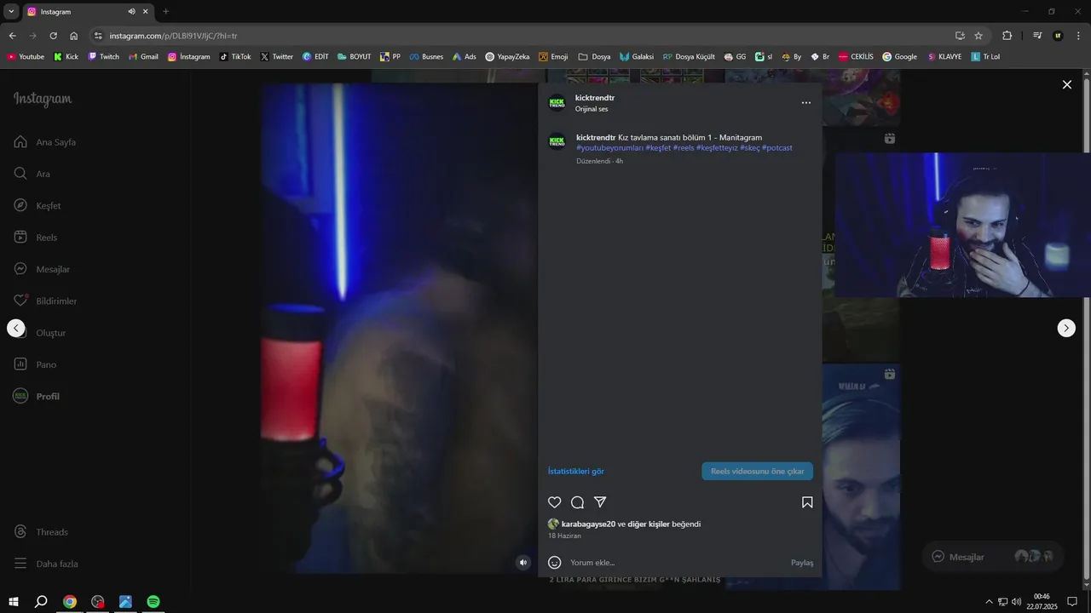Open the TikTok bookmark
Viewport: 1091px width, 613px height.
[235, 57]
